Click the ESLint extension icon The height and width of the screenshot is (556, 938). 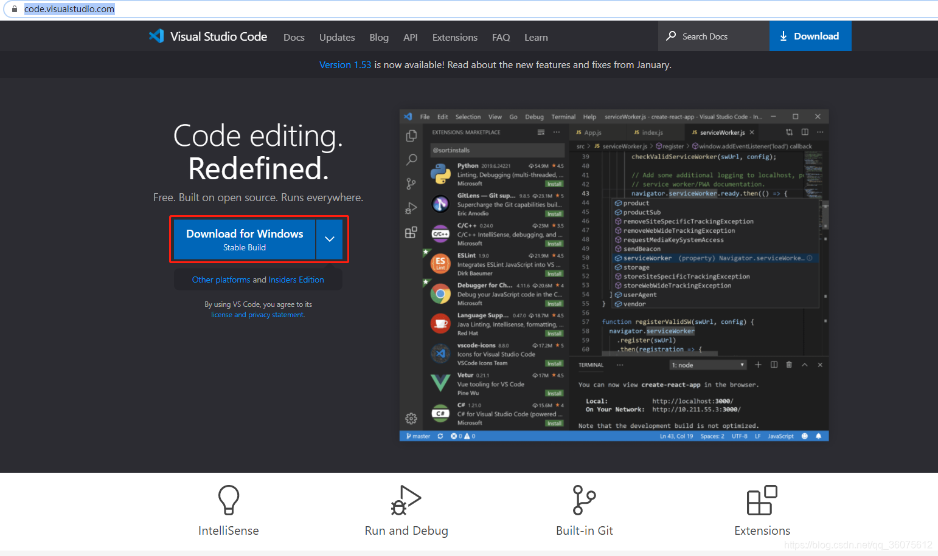(x=440, y=264)
